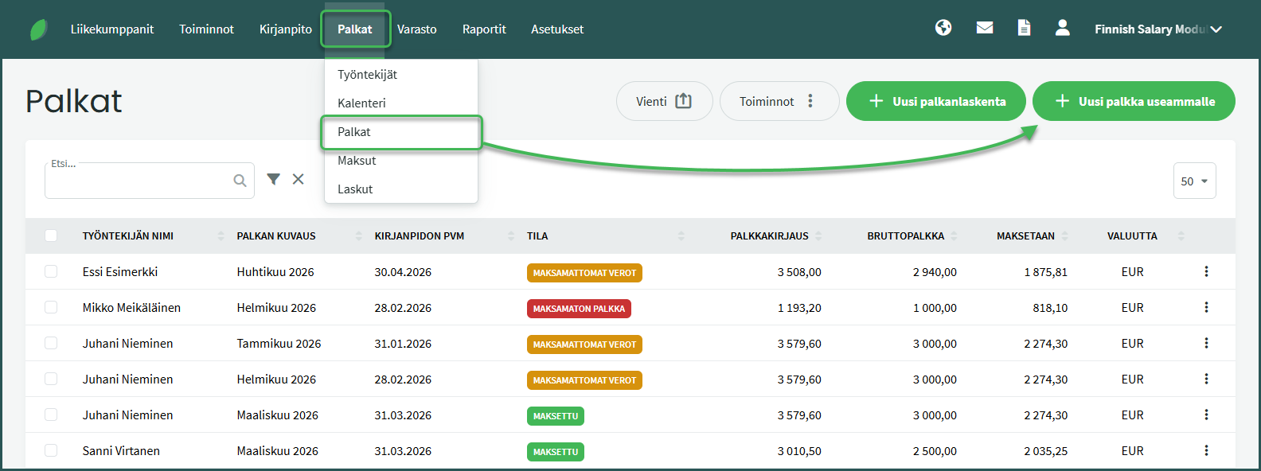Screen dimensions: 1261x471
Task: Tick the select-all checkbox in header
Action: pos(51,235)
